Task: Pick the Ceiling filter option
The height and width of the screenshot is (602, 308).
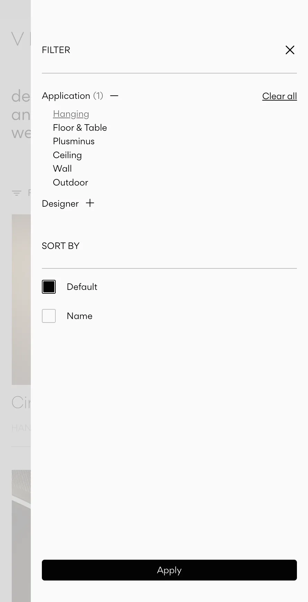Action: click(x=67, y=155)
